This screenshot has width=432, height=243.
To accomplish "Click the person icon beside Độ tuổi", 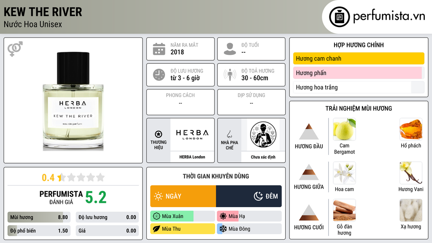I will [230, 49].
